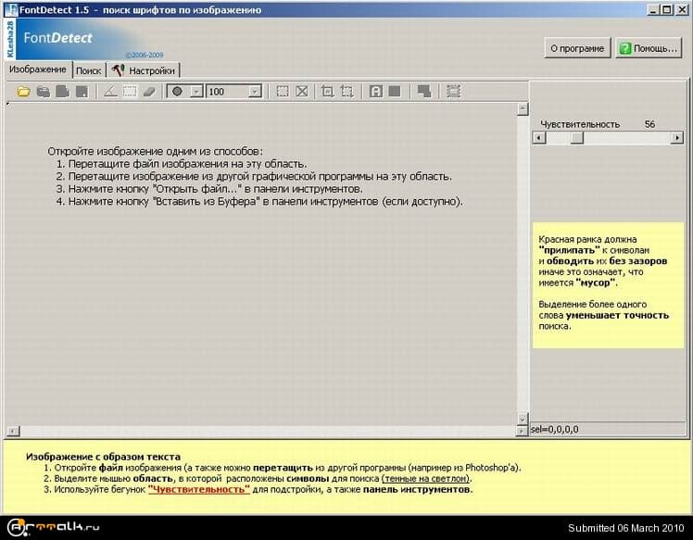The image size is (693, 540).
Task: Click the dashed crop selection icon
Action: [x=346, y=92]
